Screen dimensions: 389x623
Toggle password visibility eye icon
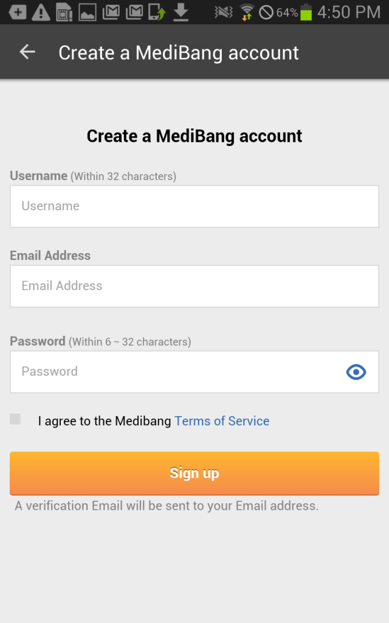point(356,372)
